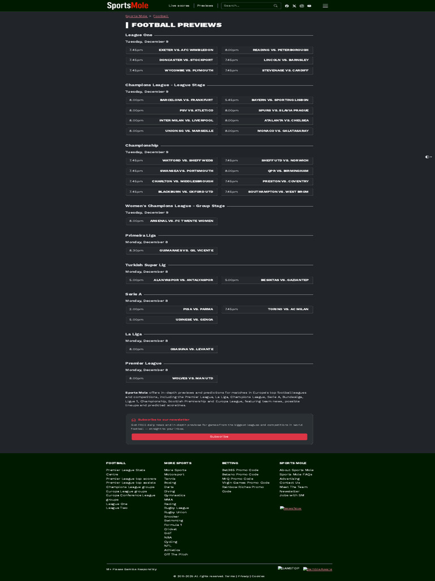Open the X (Twitter) social icon

[294, 6]
